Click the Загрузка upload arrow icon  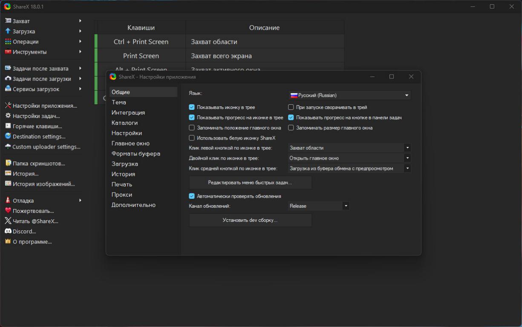(x=8, y=31)
